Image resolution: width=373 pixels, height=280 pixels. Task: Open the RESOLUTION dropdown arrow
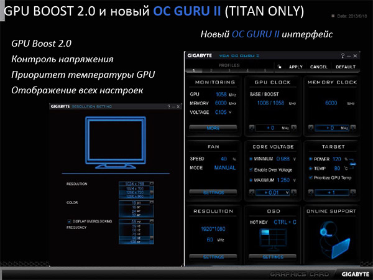[152, 184]
